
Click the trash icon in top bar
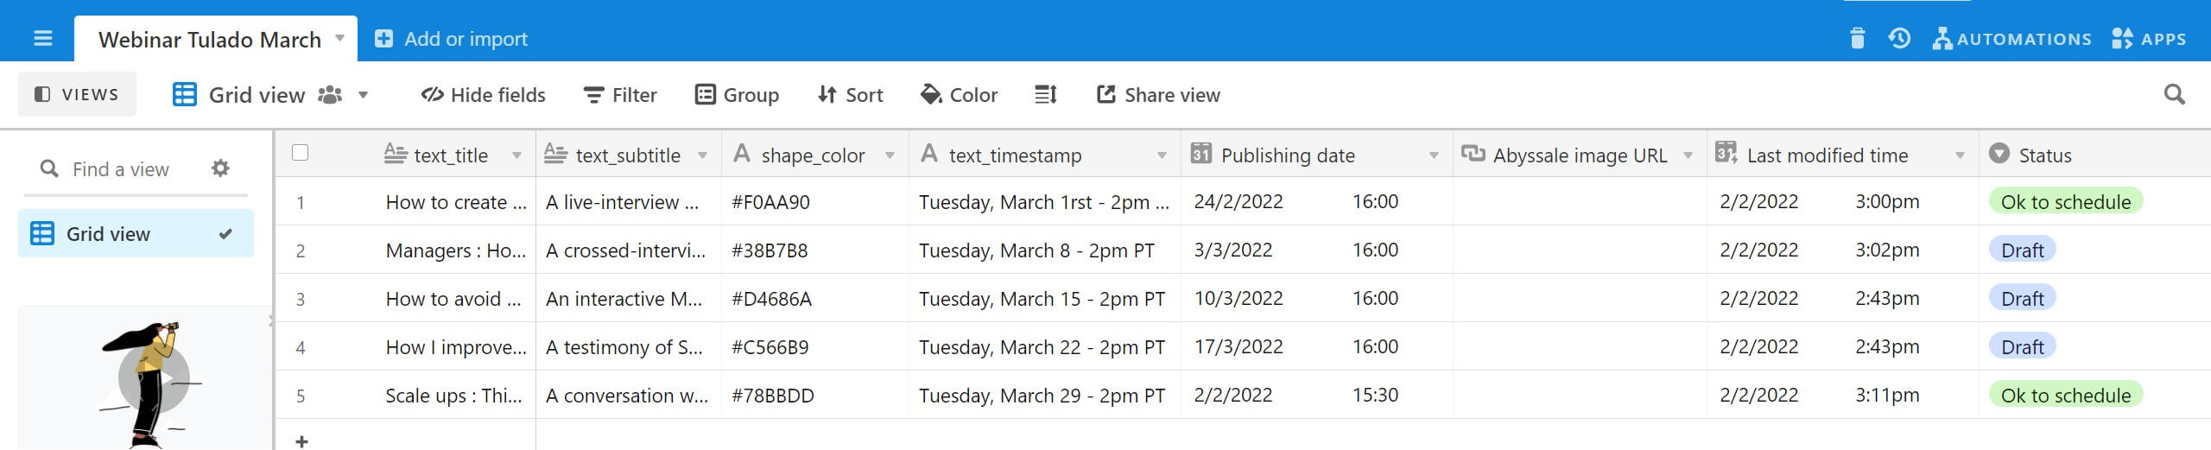pos(1858,39)
